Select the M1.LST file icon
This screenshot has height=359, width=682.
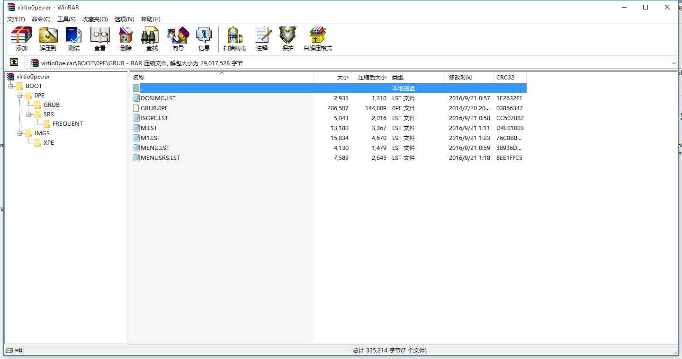click(x=136, y=138)
